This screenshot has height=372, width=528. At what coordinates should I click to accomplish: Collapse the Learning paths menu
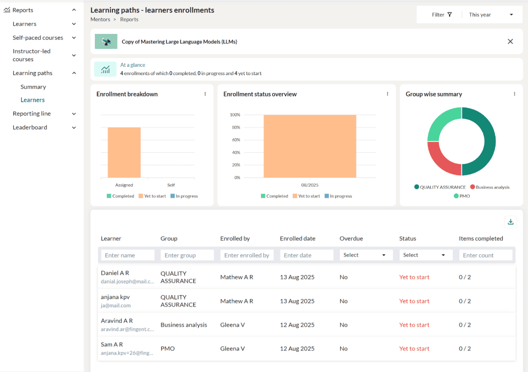[x=74, y=73]
